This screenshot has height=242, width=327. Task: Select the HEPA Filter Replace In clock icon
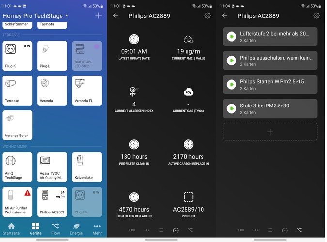pyautogui.click(x=134, y=197)
